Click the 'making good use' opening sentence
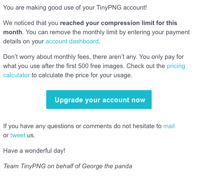Image resolution: width=200 pixels, height=177 pixels. coord(75,8)
